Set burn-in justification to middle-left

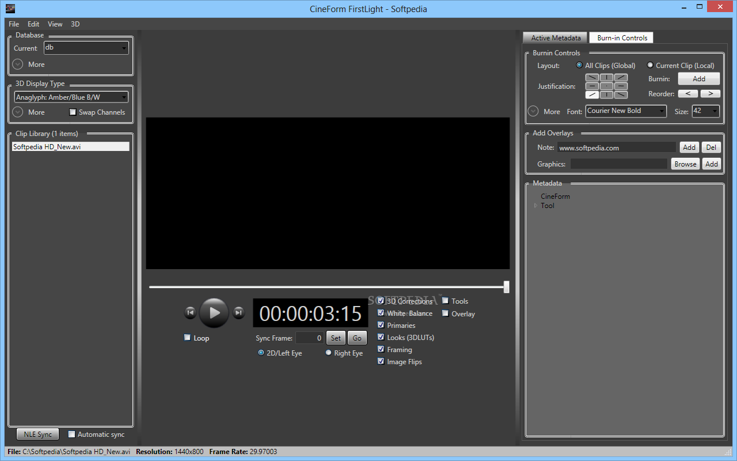coord(592,86)
